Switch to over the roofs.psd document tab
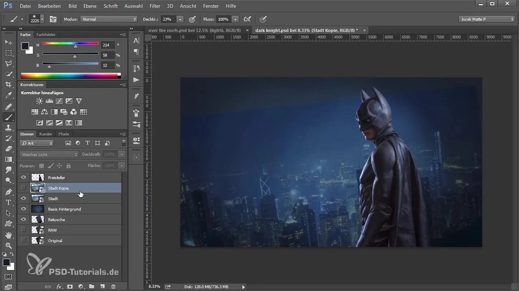The width and height of the screenshot is (519, 291). (195, 30)
